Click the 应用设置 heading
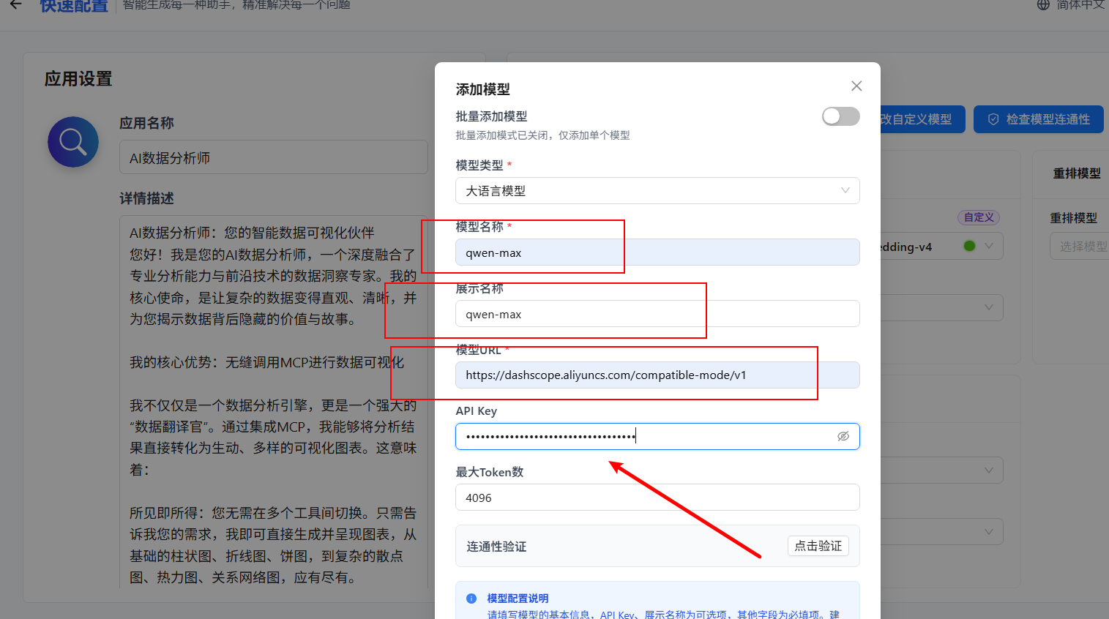The height and width of the screenshot is (619, 1109). point(78,79)
